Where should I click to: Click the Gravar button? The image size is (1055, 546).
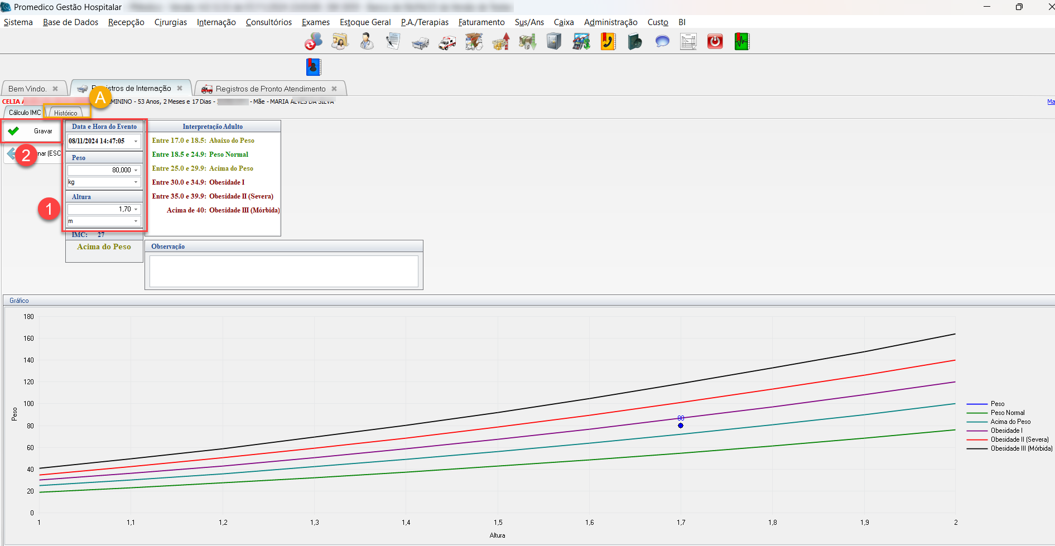tap(32, 131)
